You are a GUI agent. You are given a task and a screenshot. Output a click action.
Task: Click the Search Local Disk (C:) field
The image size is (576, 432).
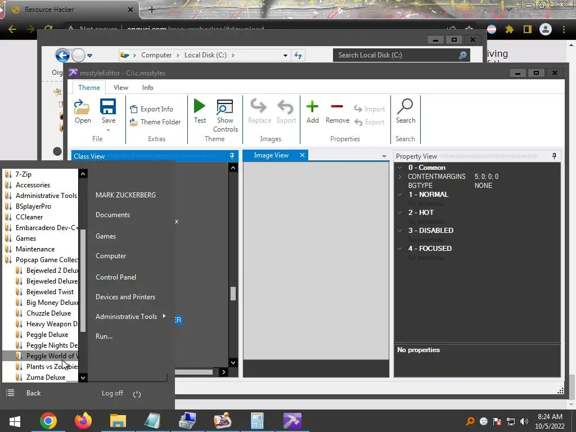tap(401, 55)
